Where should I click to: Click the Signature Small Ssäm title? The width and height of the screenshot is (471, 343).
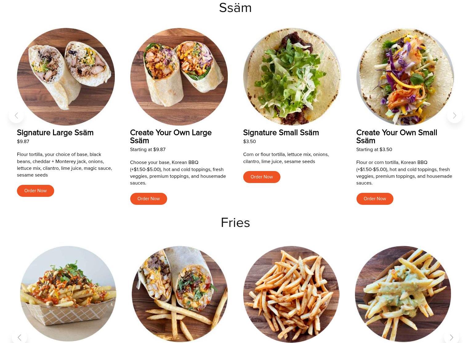point(281,133)
